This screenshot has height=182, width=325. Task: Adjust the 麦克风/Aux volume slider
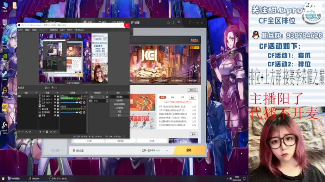69,102
